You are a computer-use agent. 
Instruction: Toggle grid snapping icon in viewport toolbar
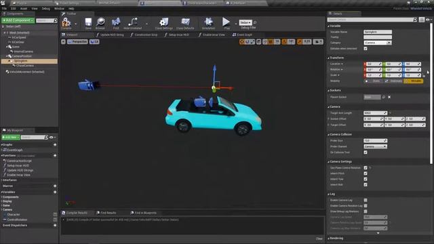click(x=271, y=42)
